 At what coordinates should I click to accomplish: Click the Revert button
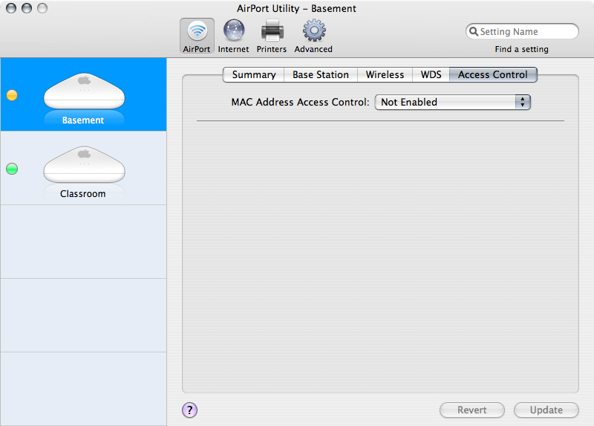472,410
